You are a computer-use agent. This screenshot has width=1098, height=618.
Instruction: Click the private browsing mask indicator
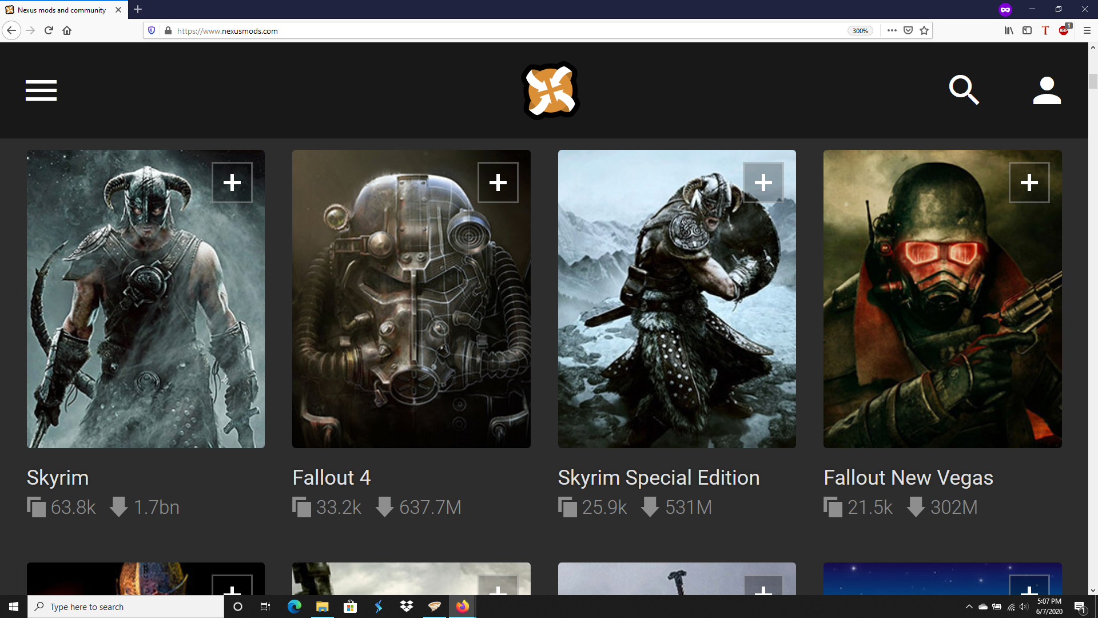tap(1005, 10)
